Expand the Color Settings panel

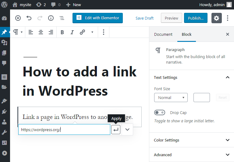point(192,140)
